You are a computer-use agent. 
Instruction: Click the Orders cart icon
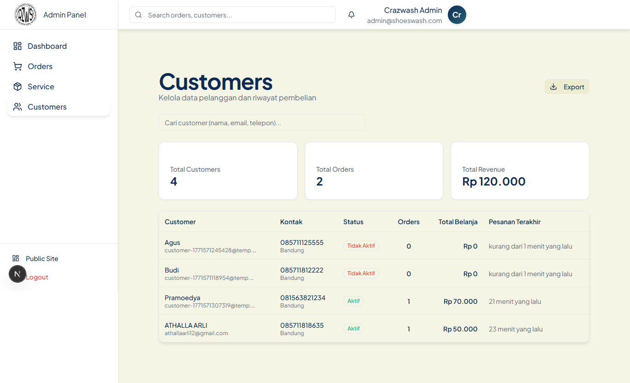[18, 66]
